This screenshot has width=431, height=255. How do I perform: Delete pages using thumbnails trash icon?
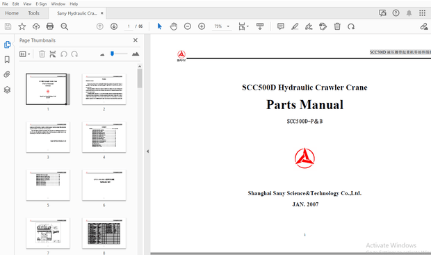pyautogui.click(x=42, y=54)
